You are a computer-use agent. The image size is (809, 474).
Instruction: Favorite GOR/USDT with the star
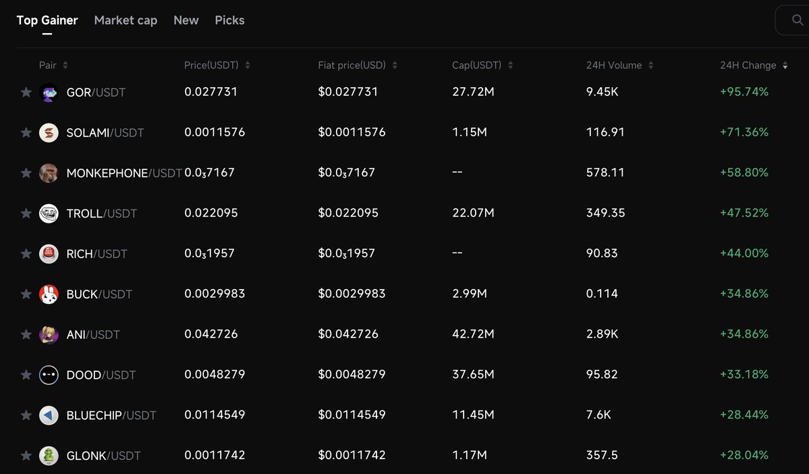click(26, 93)
